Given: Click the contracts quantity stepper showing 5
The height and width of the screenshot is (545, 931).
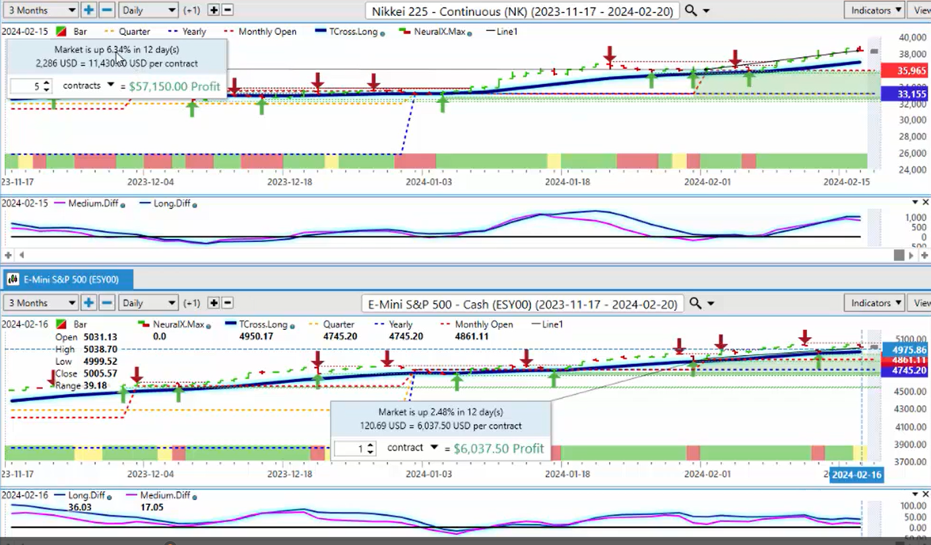Looking at the screenshot, I should pyautogui.click(x=30, y=86).
